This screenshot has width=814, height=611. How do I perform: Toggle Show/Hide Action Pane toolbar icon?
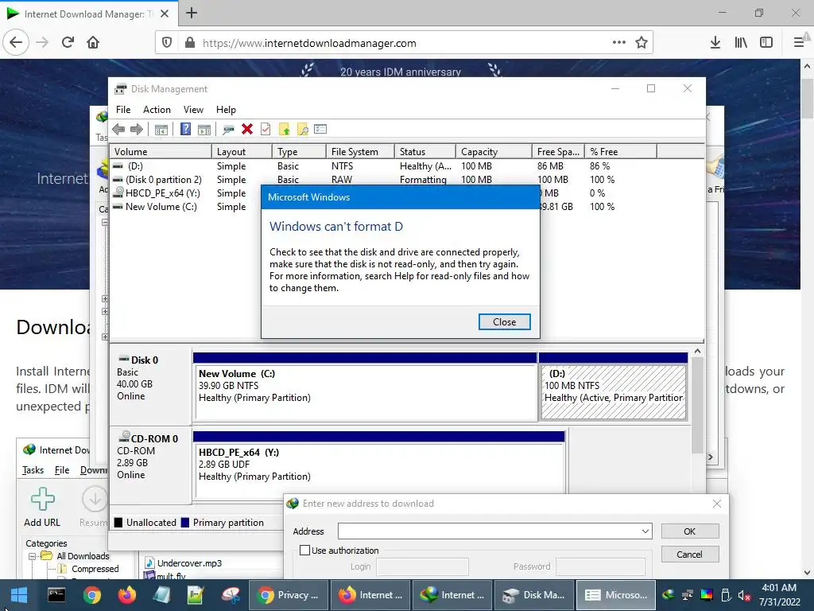point(204,130)
